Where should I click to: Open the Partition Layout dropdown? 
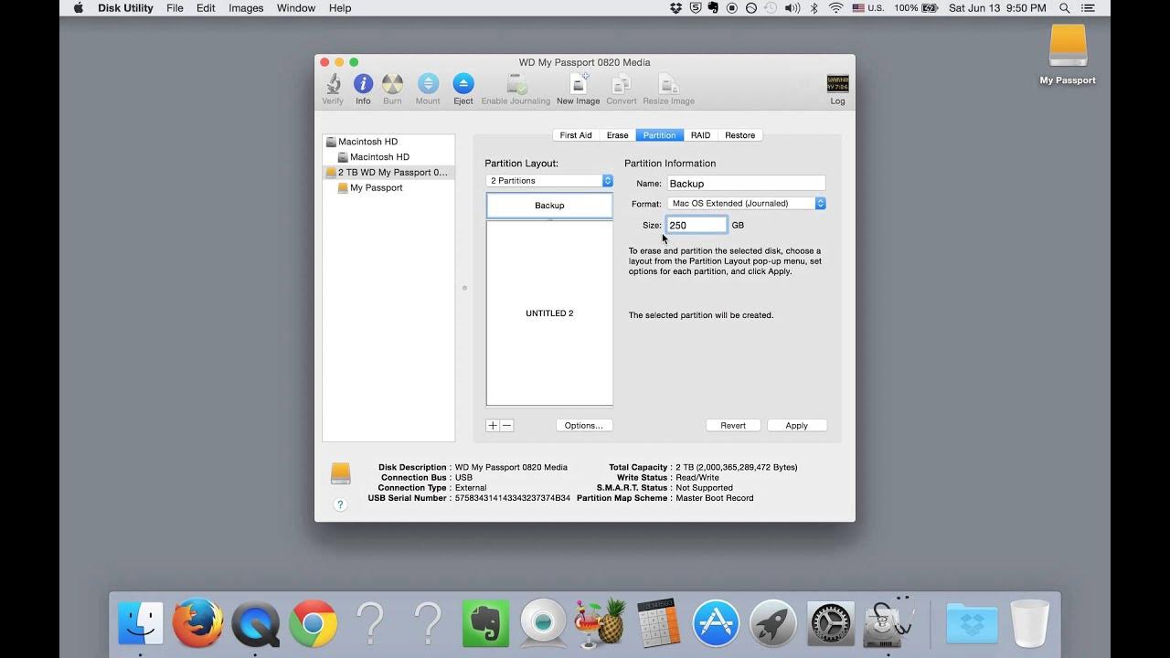point(549,181)
